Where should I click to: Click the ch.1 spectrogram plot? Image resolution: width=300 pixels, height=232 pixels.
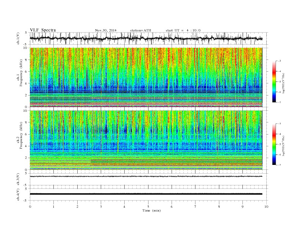pyautogui.click(x=146, y=77)
